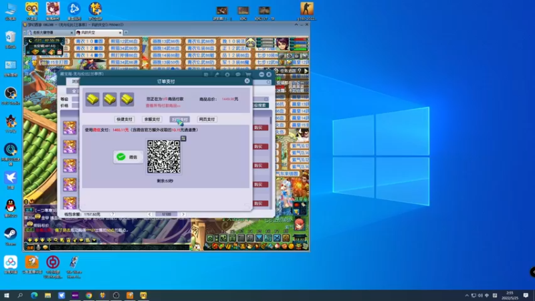Open the dropdown arrow at chat toolbar end

(94, 240)
